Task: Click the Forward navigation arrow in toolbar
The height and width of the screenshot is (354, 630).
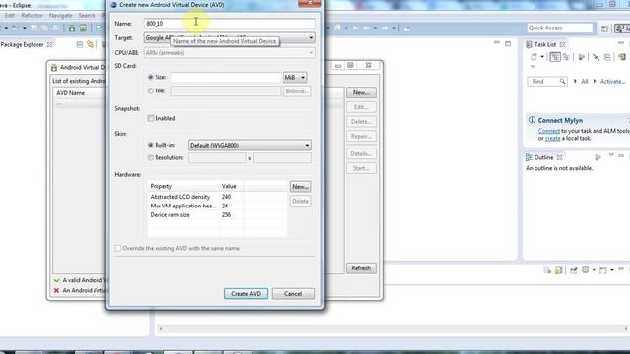Action: pyautogui.click(x=385, y=28)
